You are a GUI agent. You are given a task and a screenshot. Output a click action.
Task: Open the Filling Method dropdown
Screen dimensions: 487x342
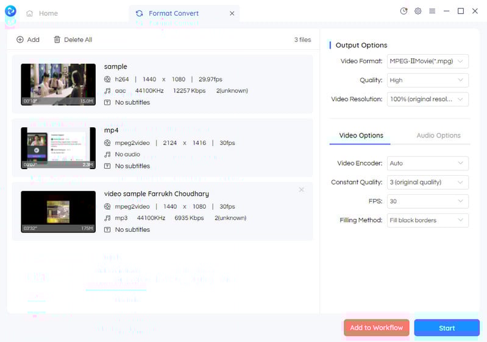[x=428, y=220]
